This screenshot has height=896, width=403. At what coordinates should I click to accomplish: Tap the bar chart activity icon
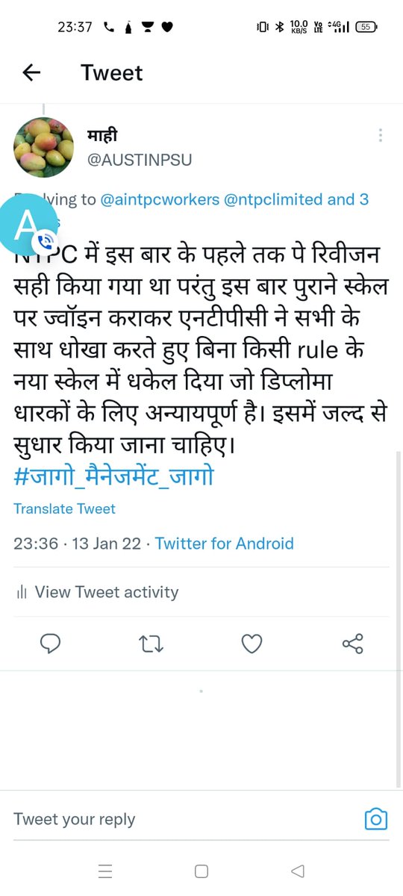(22, 593)
